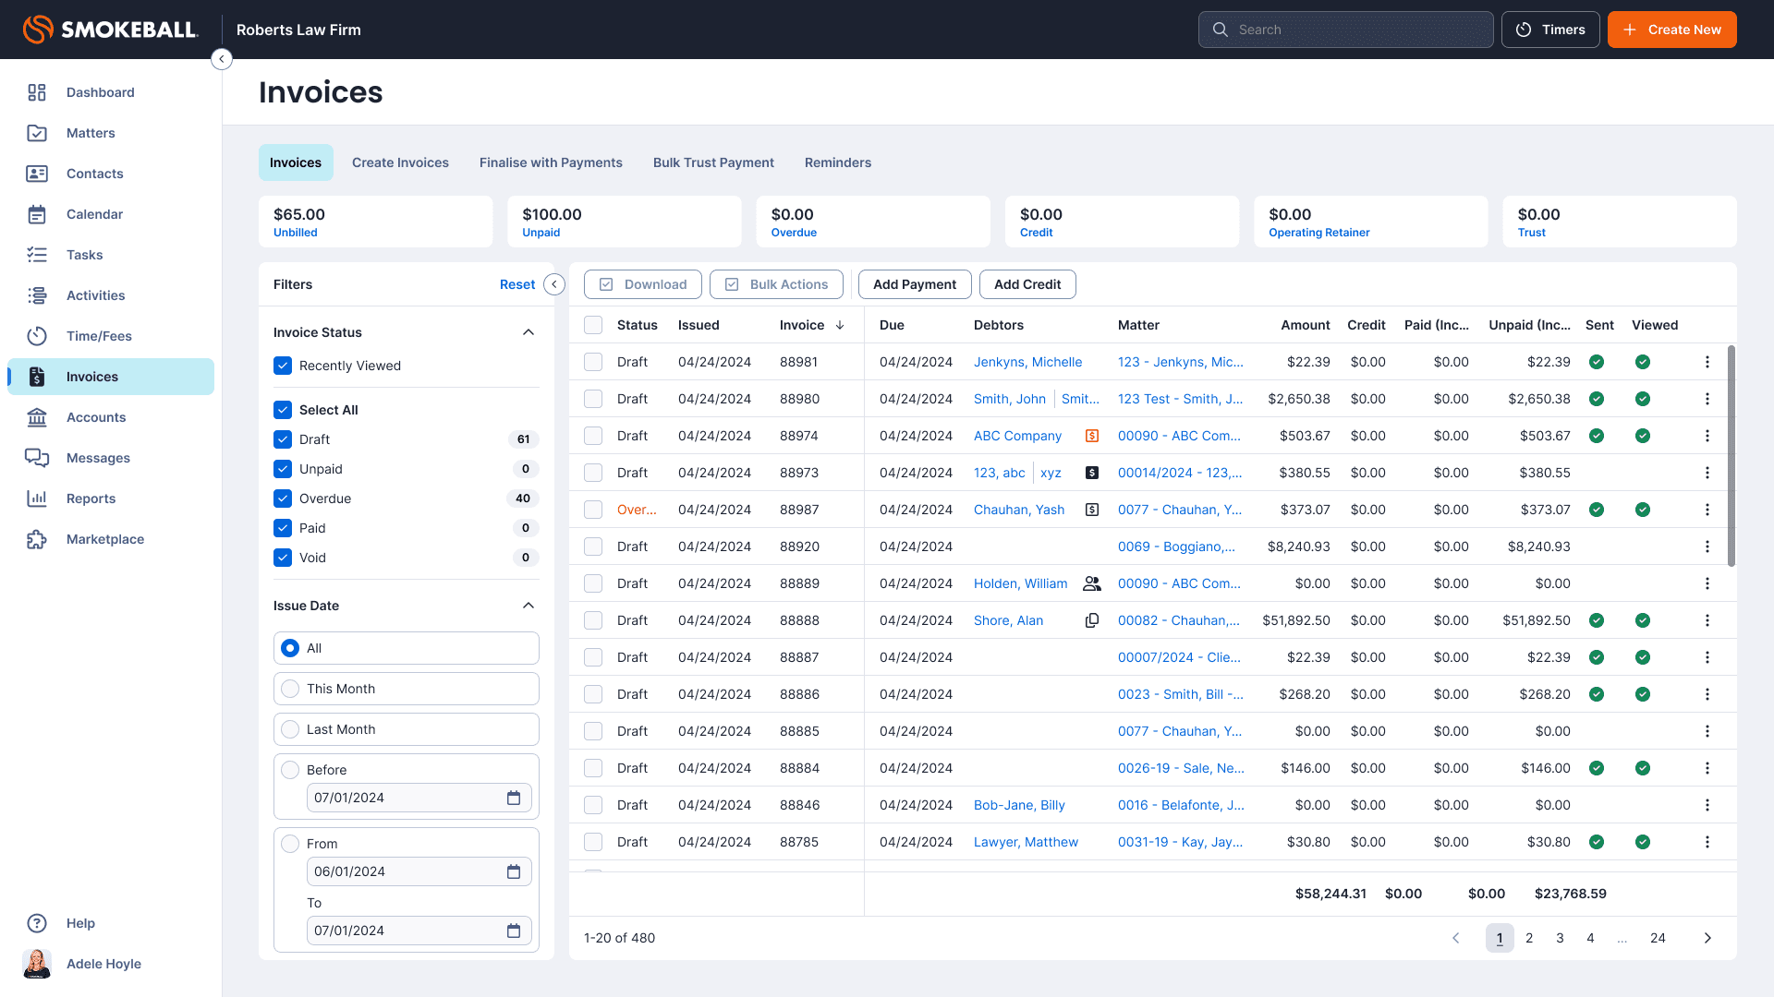Collapse the Filters panel
Viewport: 1774px width, 997px height.
(x=554, y=284)
